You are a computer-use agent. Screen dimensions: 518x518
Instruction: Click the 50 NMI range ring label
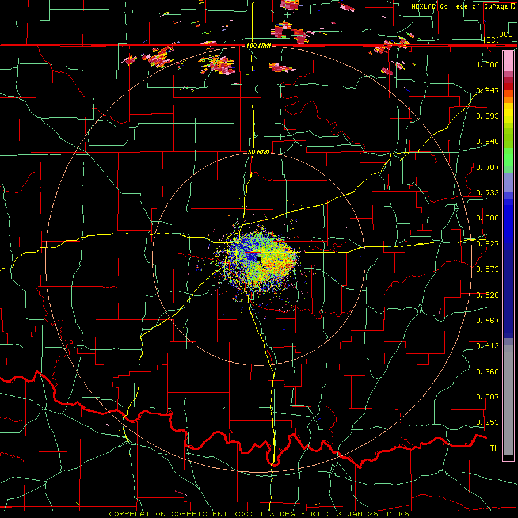click(258, 153)
